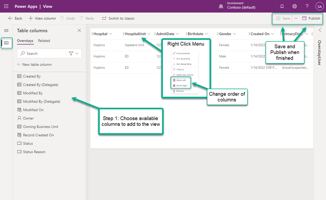Open the settings gear
Image resolution: width=326 pixels, height=200 pixels.
pyautogui.click(x=294, y=6)
